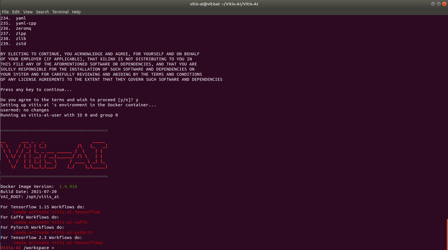Open the Help menu
The image size is (448, 250).
(76, 12)
